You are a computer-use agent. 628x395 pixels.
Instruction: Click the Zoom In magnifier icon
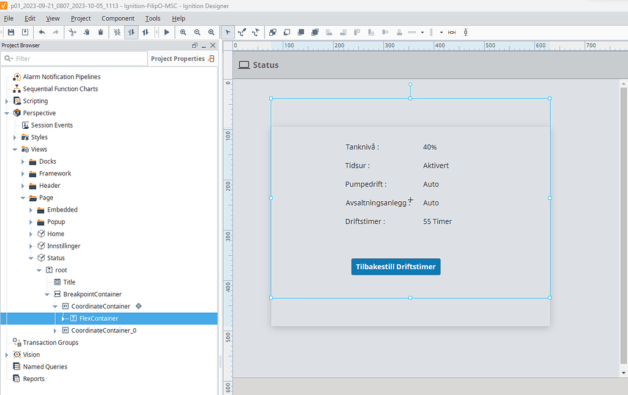coord(183,32)
